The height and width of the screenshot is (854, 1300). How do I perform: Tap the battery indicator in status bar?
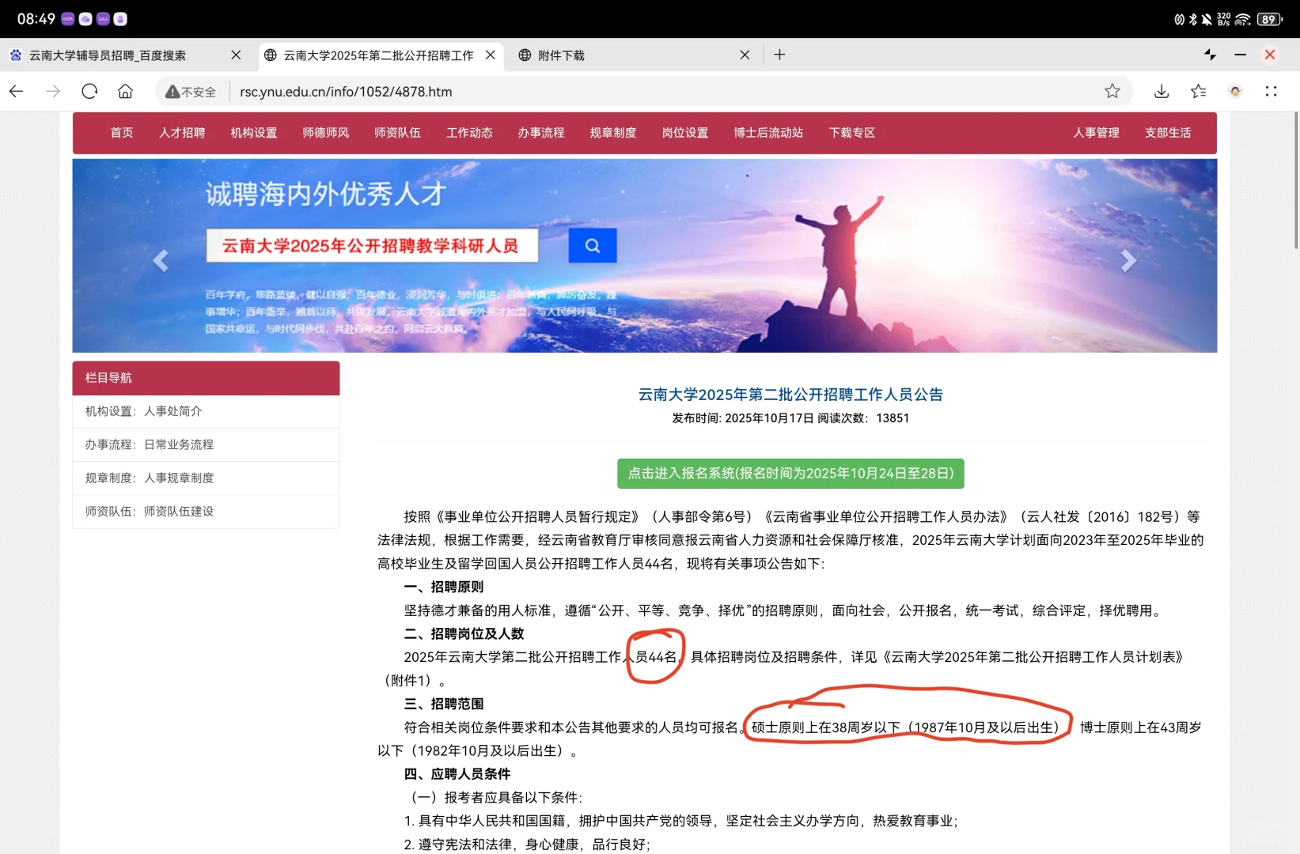tap(1270, 19)
